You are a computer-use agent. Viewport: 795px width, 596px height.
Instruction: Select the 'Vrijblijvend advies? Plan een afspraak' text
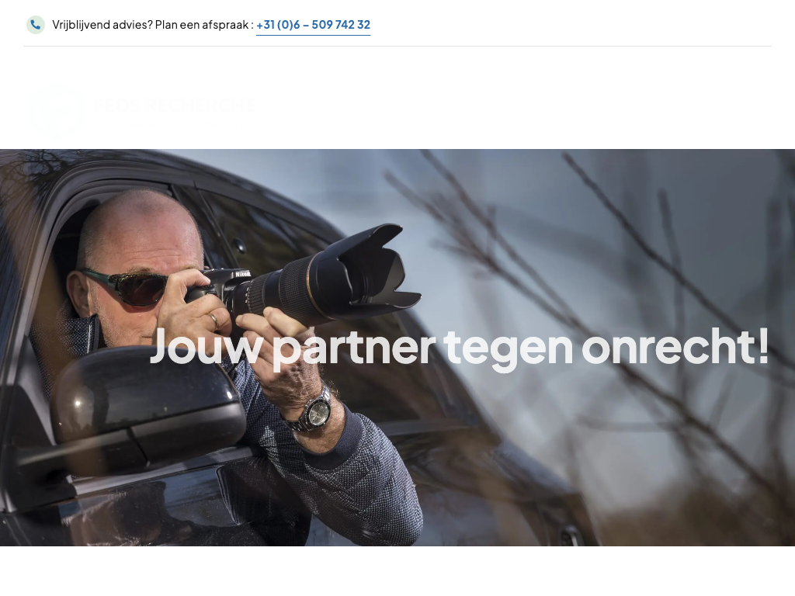(151, 25)
